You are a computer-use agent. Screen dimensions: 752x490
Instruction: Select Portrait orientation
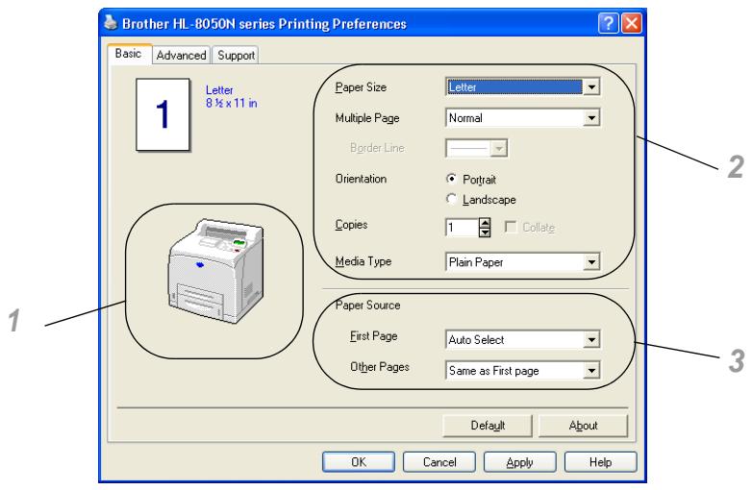[x=451, y=179]
